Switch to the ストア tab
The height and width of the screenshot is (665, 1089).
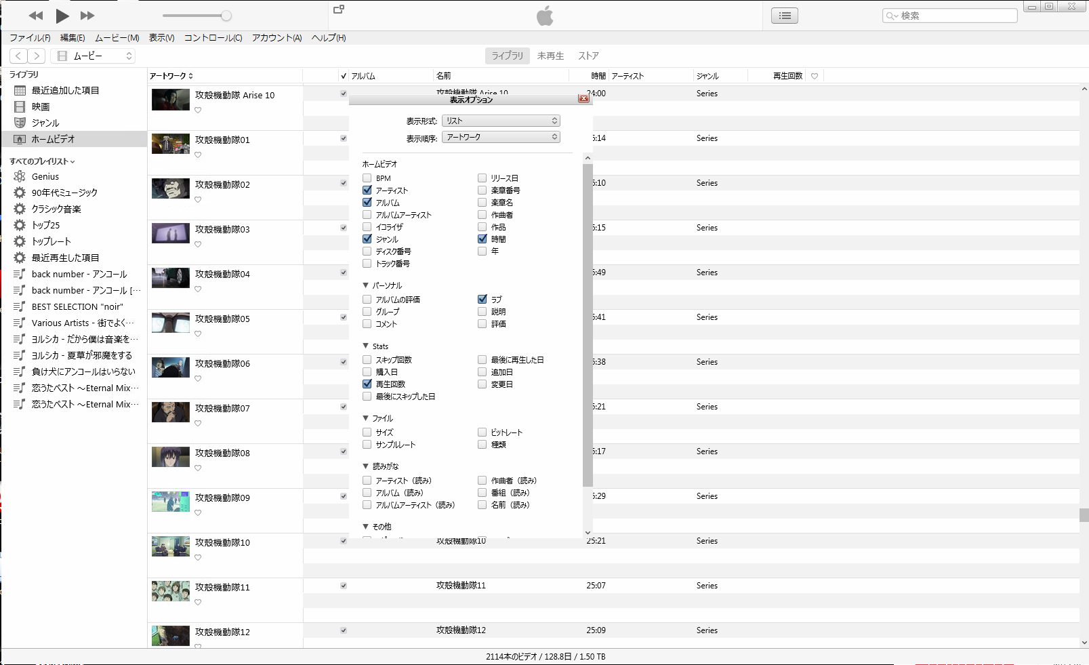pos(588,56)
